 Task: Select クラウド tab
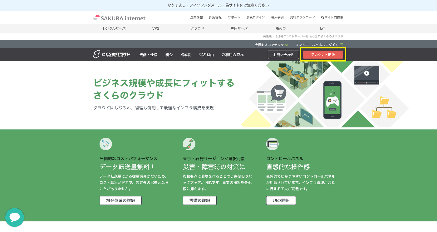[197, 28]
